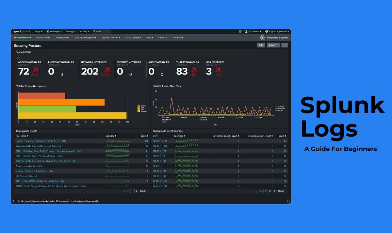Open the Security Intelligence menu

85,38
